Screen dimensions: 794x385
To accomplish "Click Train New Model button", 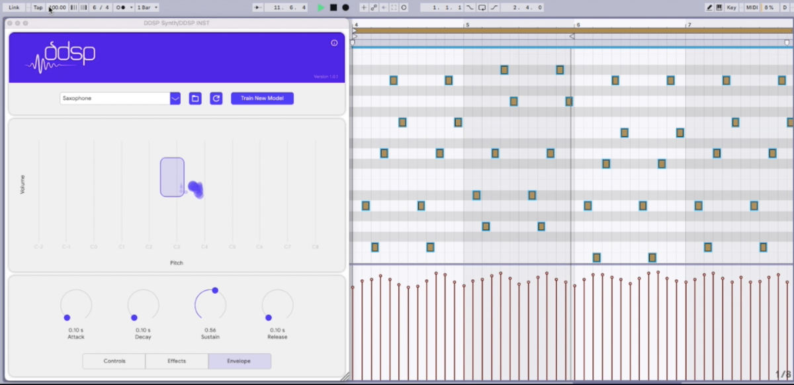I will click(262, 99).
